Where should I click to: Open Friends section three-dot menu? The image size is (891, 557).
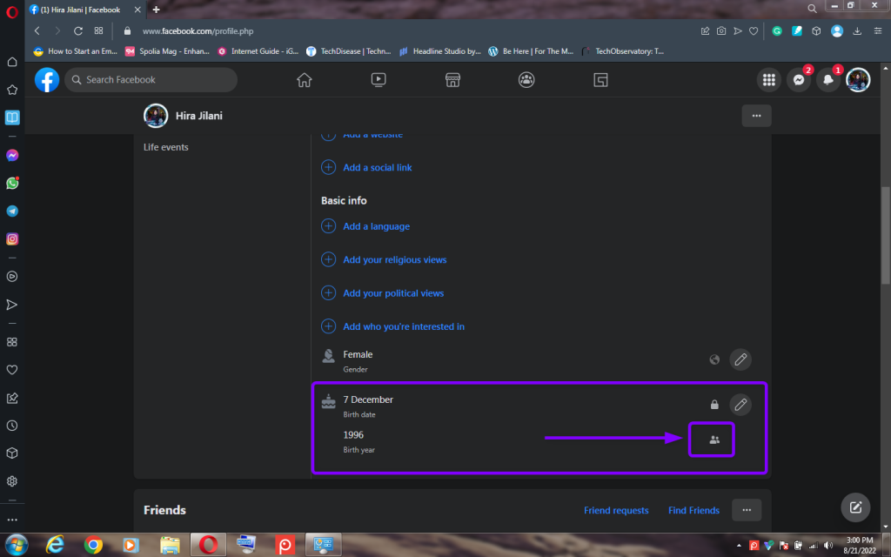click(747, 510)
